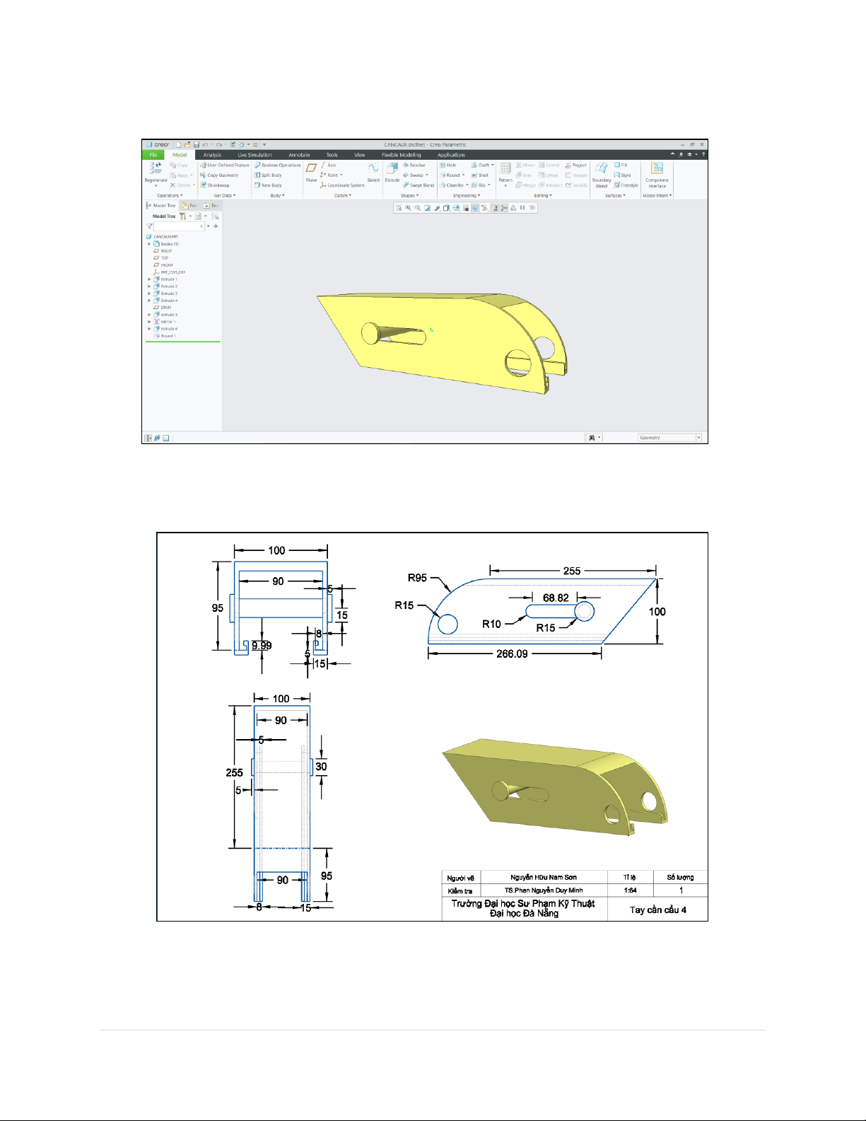Select the Extrude tool in Shapes

392,170
